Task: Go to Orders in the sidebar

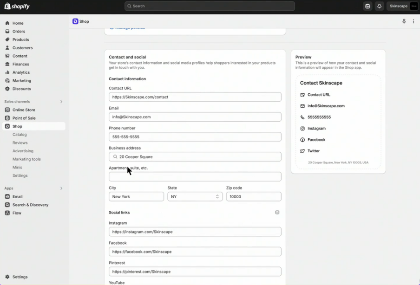Action: coord(19,32)
